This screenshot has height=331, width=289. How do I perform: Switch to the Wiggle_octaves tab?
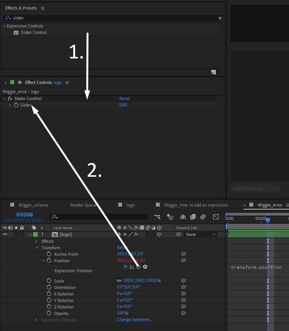(x=33, y=205)
